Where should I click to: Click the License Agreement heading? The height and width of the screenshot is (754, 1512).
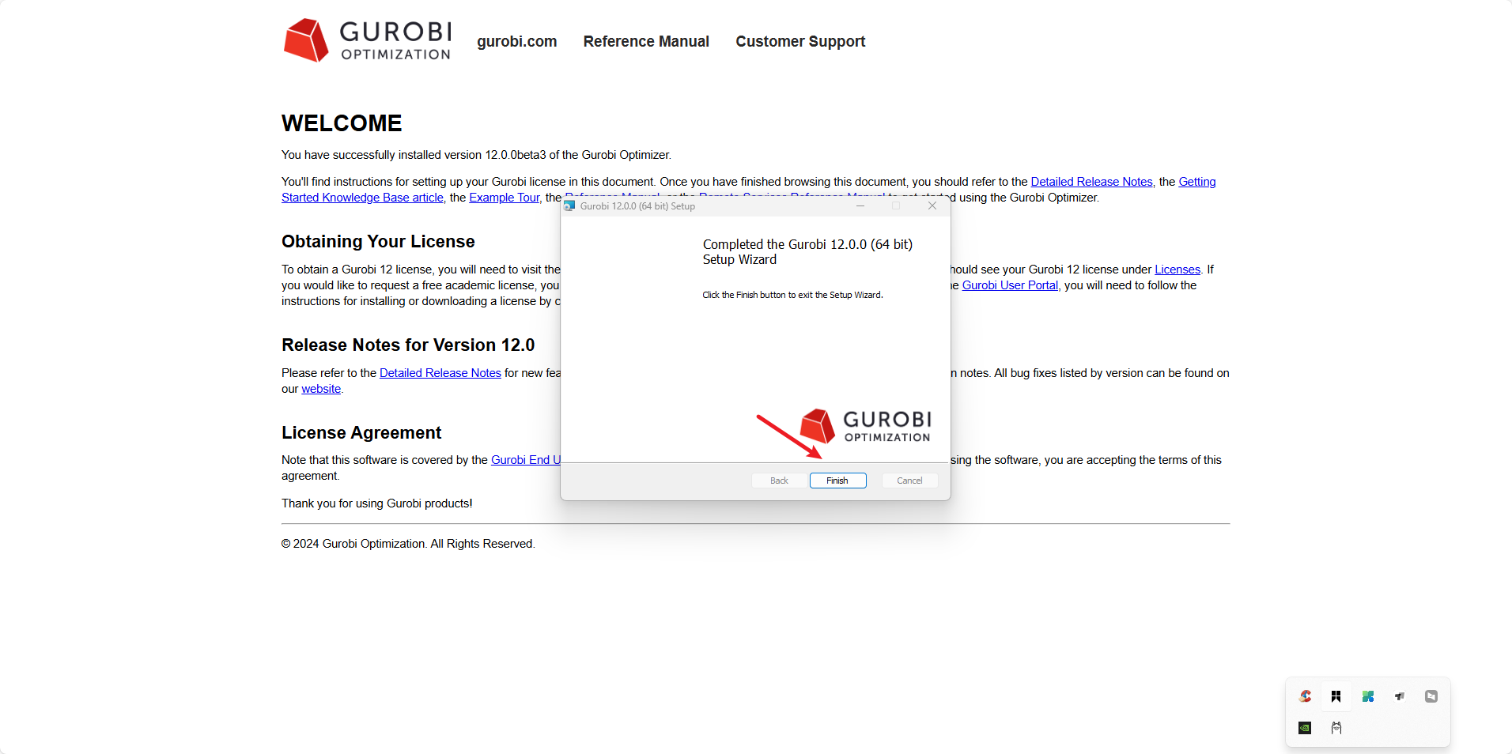click(x=361, y=433)
